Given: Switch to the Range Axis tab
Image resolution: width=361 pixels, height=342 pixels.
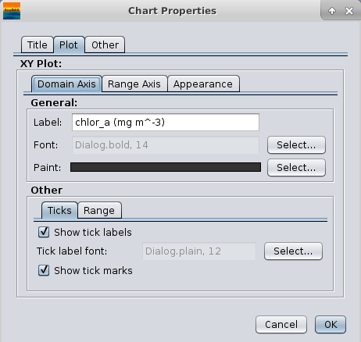Looking at the screenshot, I should pos(134,84).
